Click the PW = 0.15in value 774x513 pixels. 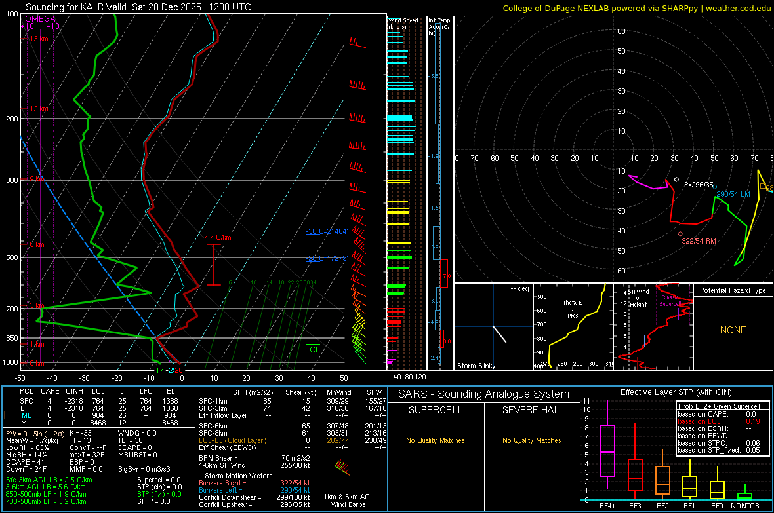coord(35,434)
